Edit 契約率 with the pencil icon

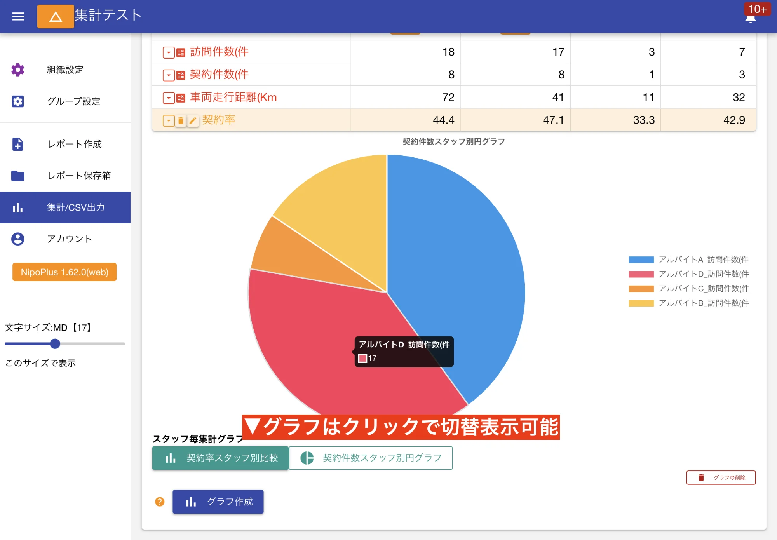click(x=193, y=120)
